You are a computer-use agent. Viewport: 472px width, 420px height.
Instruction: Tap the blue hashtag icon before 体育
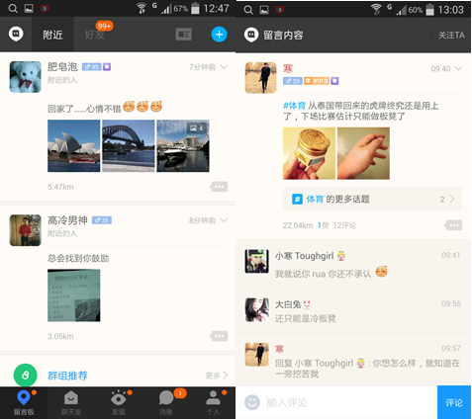tap(297, 199)
